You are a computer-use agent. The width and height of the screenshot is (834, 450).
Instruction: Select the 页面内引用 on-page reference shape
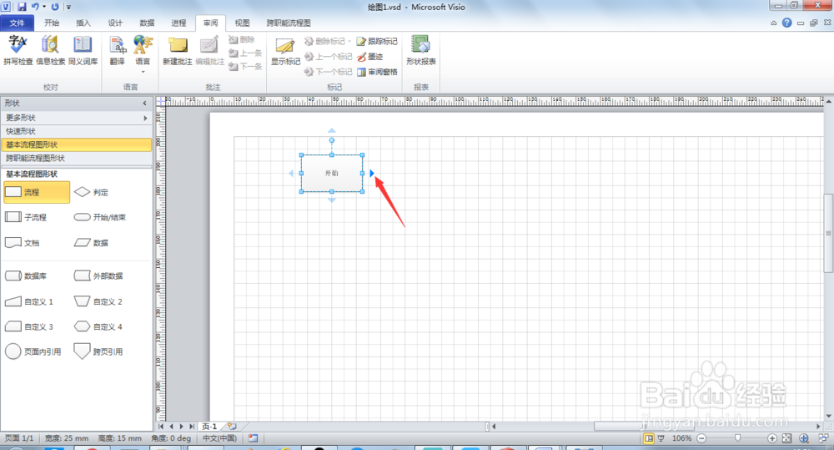[33, 351]
